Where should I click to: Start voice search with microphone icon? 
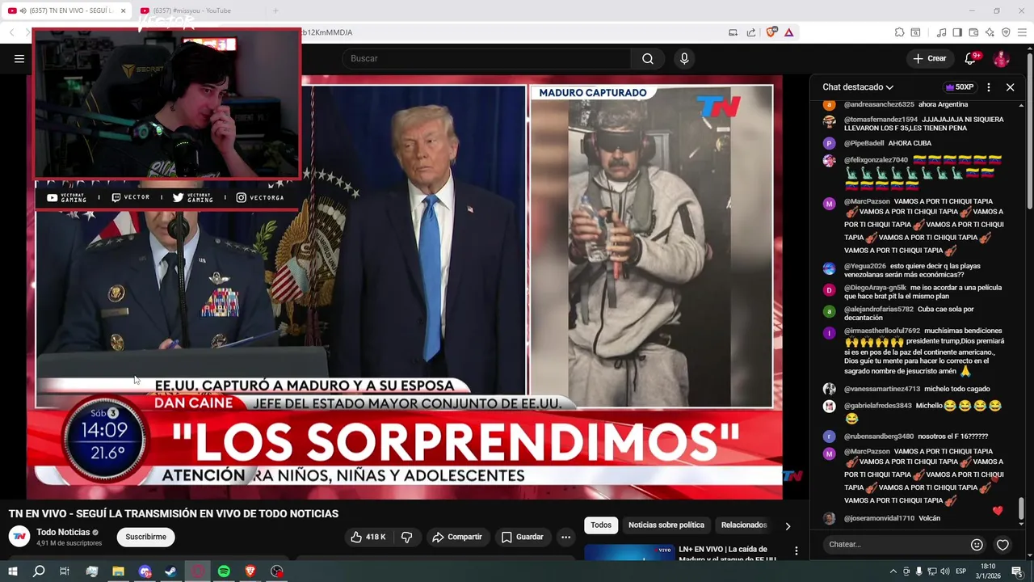(x=684, y=58)
